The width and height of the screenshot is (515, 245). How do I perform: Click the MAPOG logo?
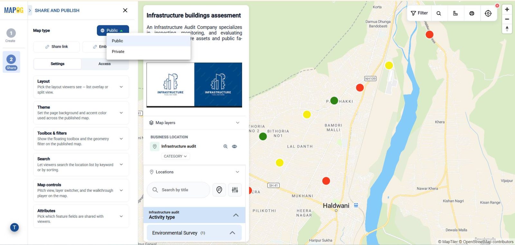[14, 10]
